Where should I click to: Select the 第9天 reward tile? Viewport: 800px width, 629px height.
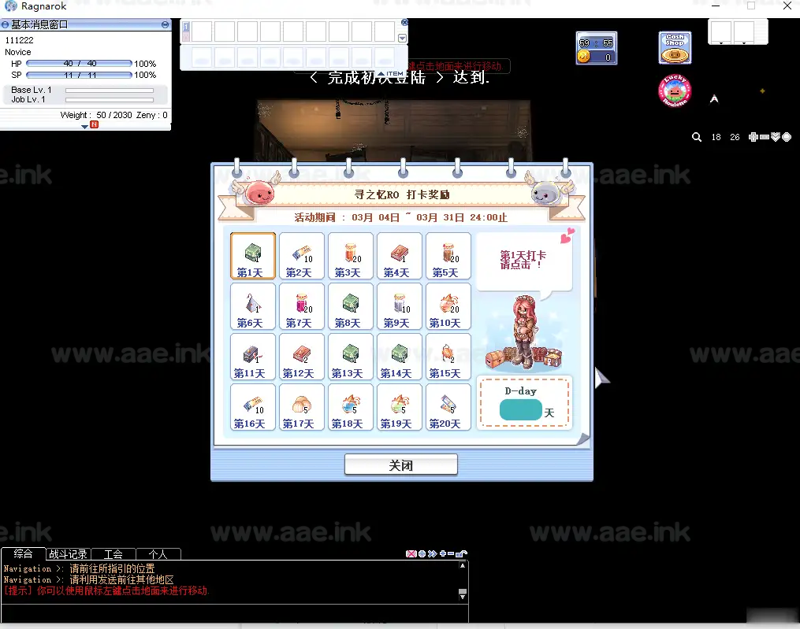400,306
